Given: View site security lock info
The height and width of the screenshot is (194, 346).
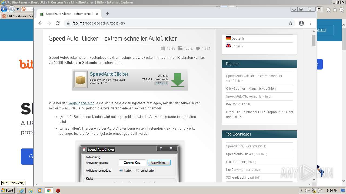Looking at the screenshot, I should [68, 23].
